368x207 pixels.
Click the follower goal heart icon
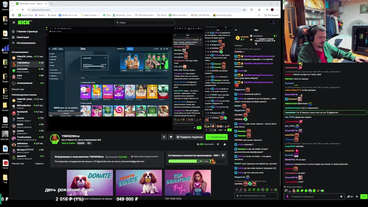[223, 155]
